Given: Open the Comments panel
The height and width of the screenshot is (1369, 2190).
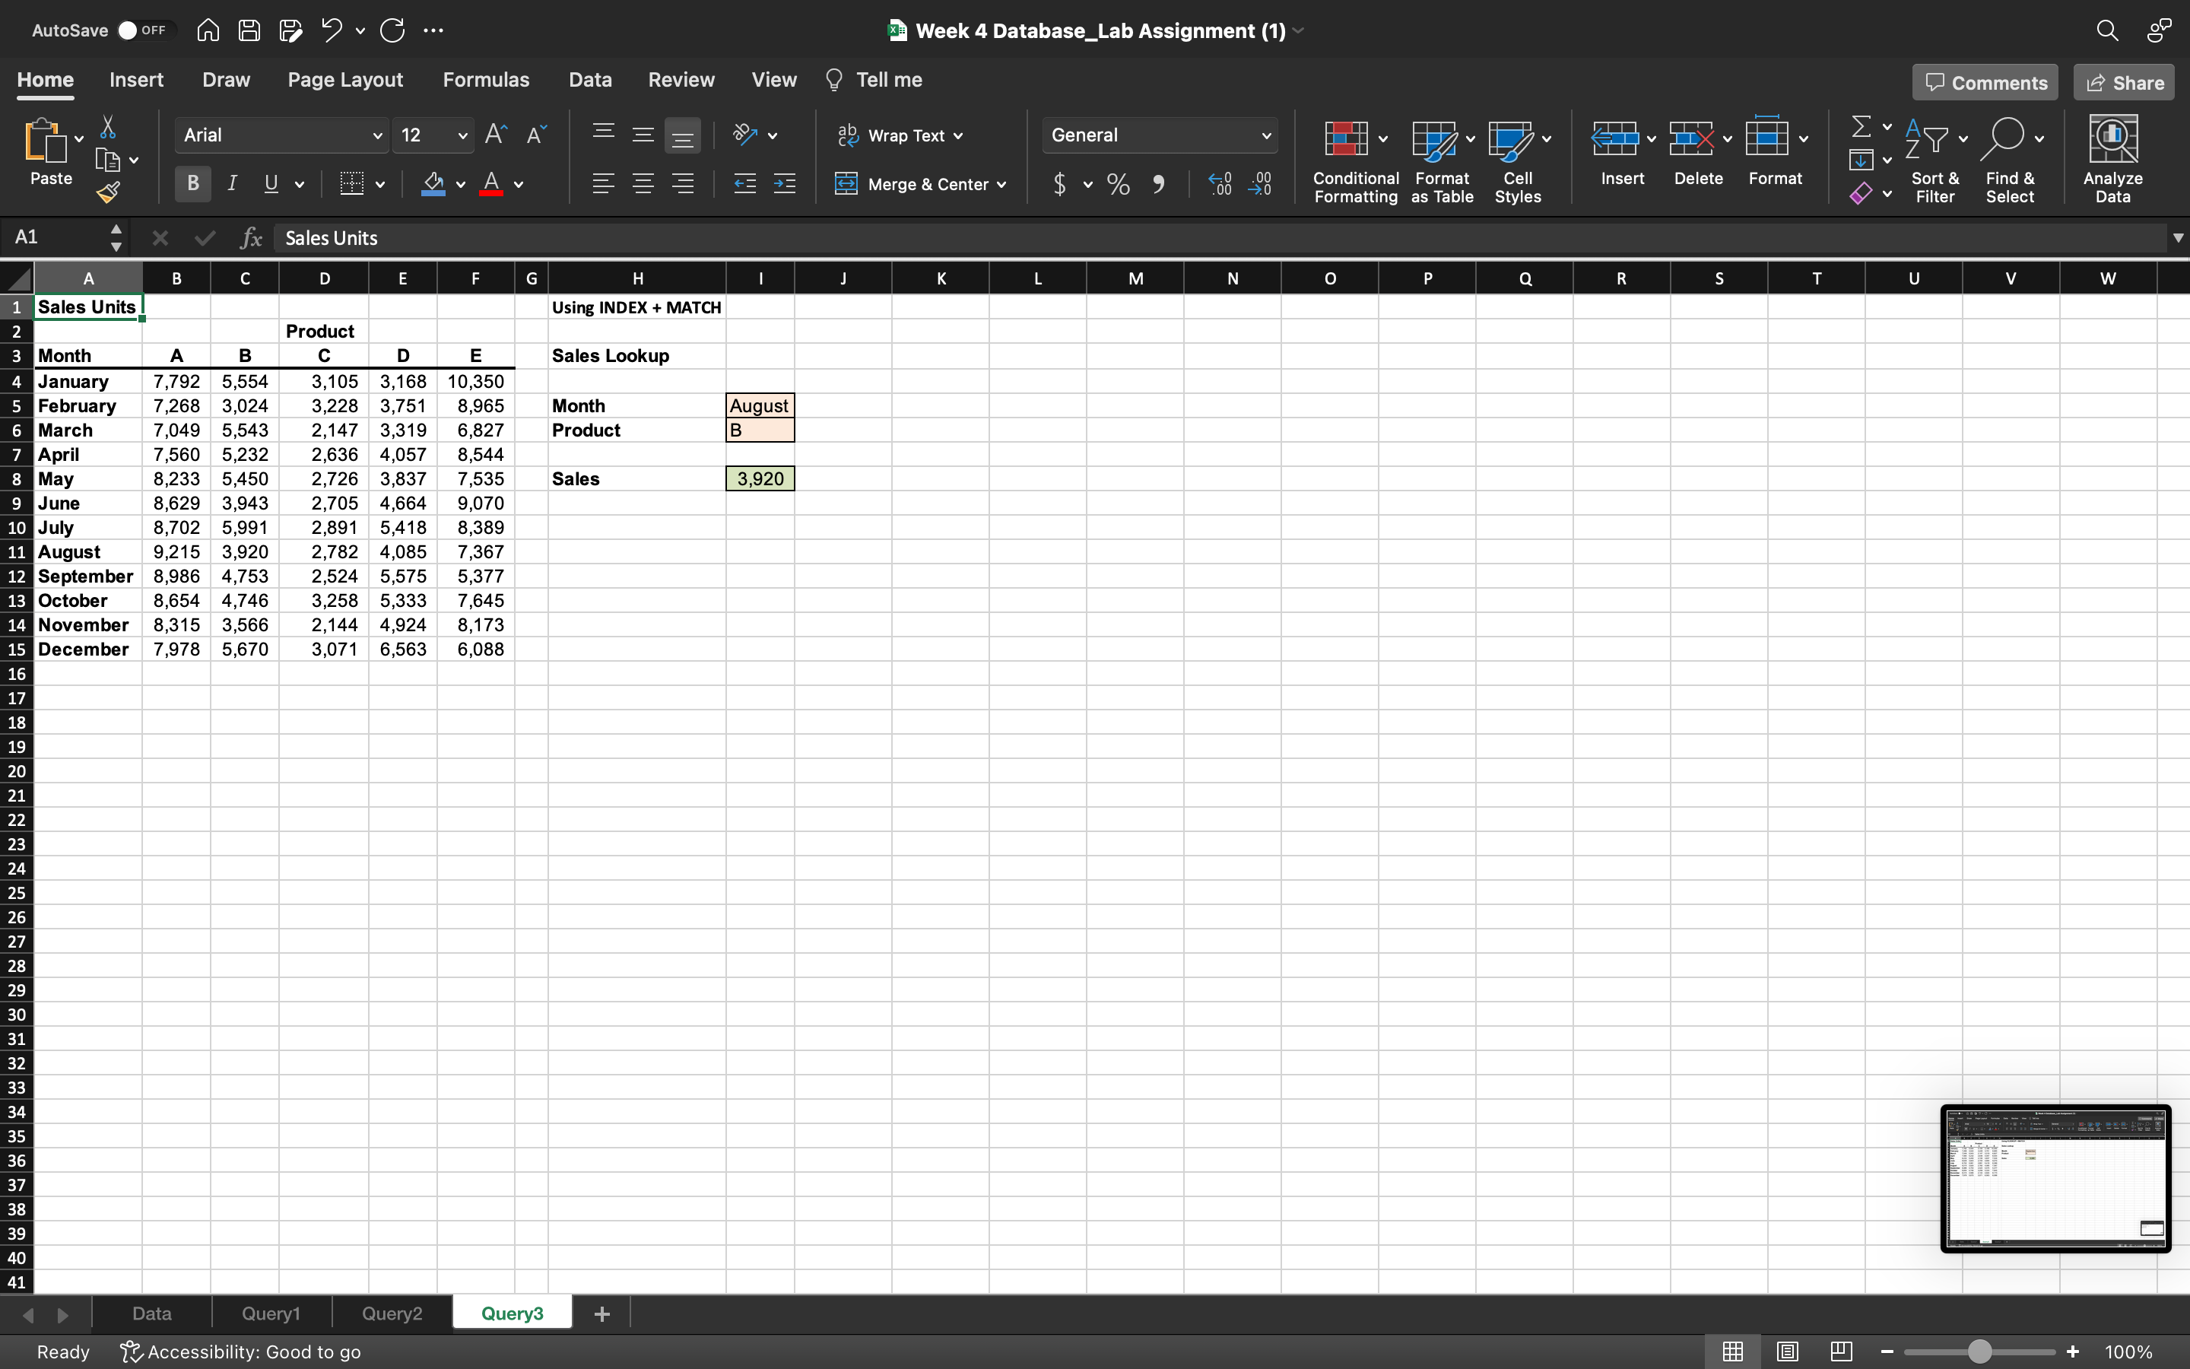Looking at the screenshot, I should 1984,81.
